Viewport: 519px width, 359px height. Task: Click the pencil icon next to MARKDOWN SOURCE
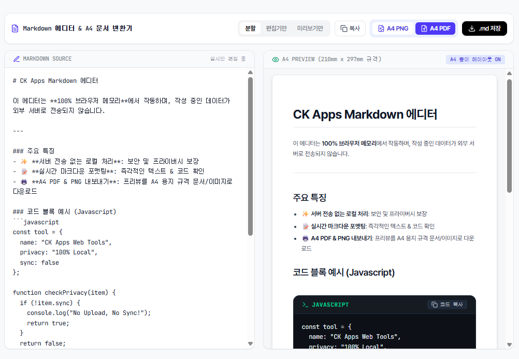17,59
